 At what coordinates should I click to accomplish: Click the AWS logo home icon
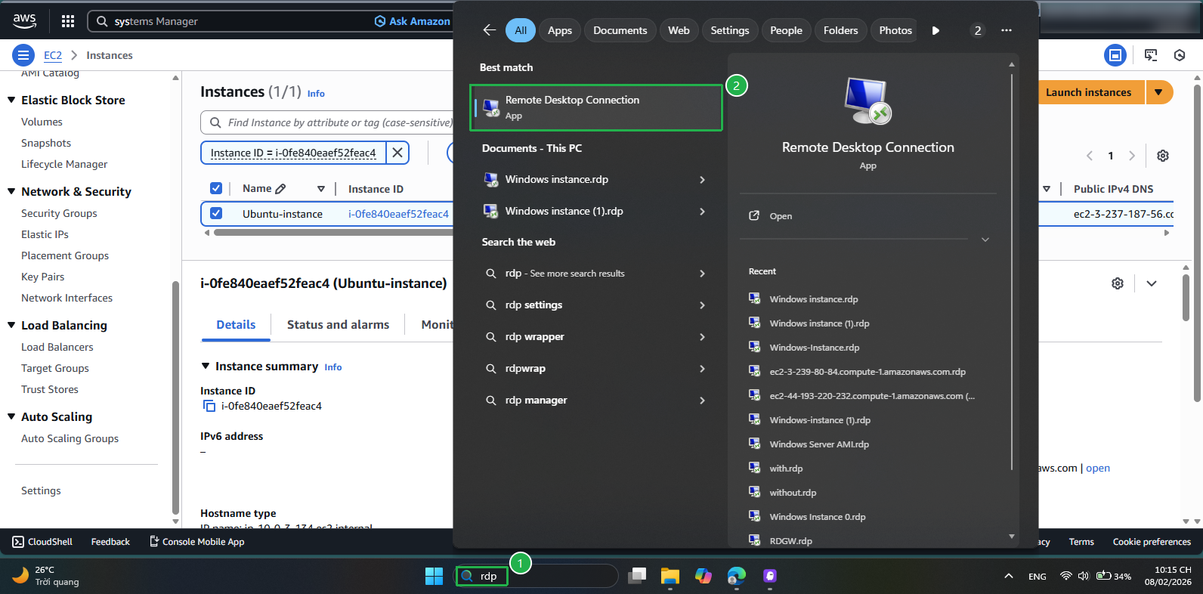tap(24, 21)
